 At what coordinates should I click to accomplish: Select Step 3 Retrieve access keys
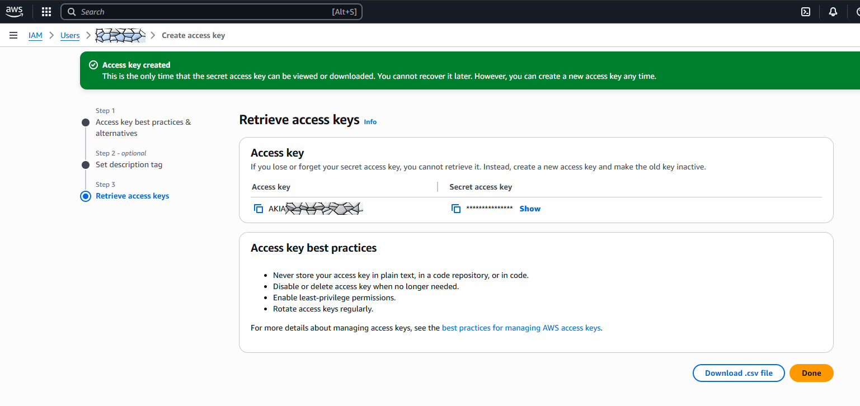click(x=133, y=196)
